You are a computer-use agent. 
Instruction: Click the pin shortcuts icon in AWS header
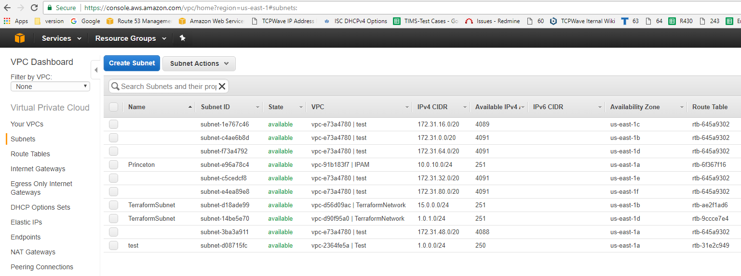coord(182,38)
